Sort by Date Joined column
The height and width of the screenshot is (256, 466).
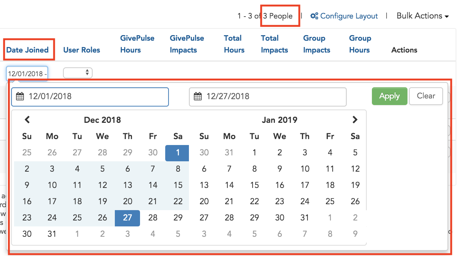pyautogui.click(x=27, y=50)
